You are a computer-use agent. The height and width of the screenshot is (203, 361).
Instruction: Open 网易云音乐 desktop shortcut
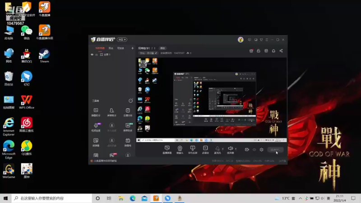click(x=27, y=125)
